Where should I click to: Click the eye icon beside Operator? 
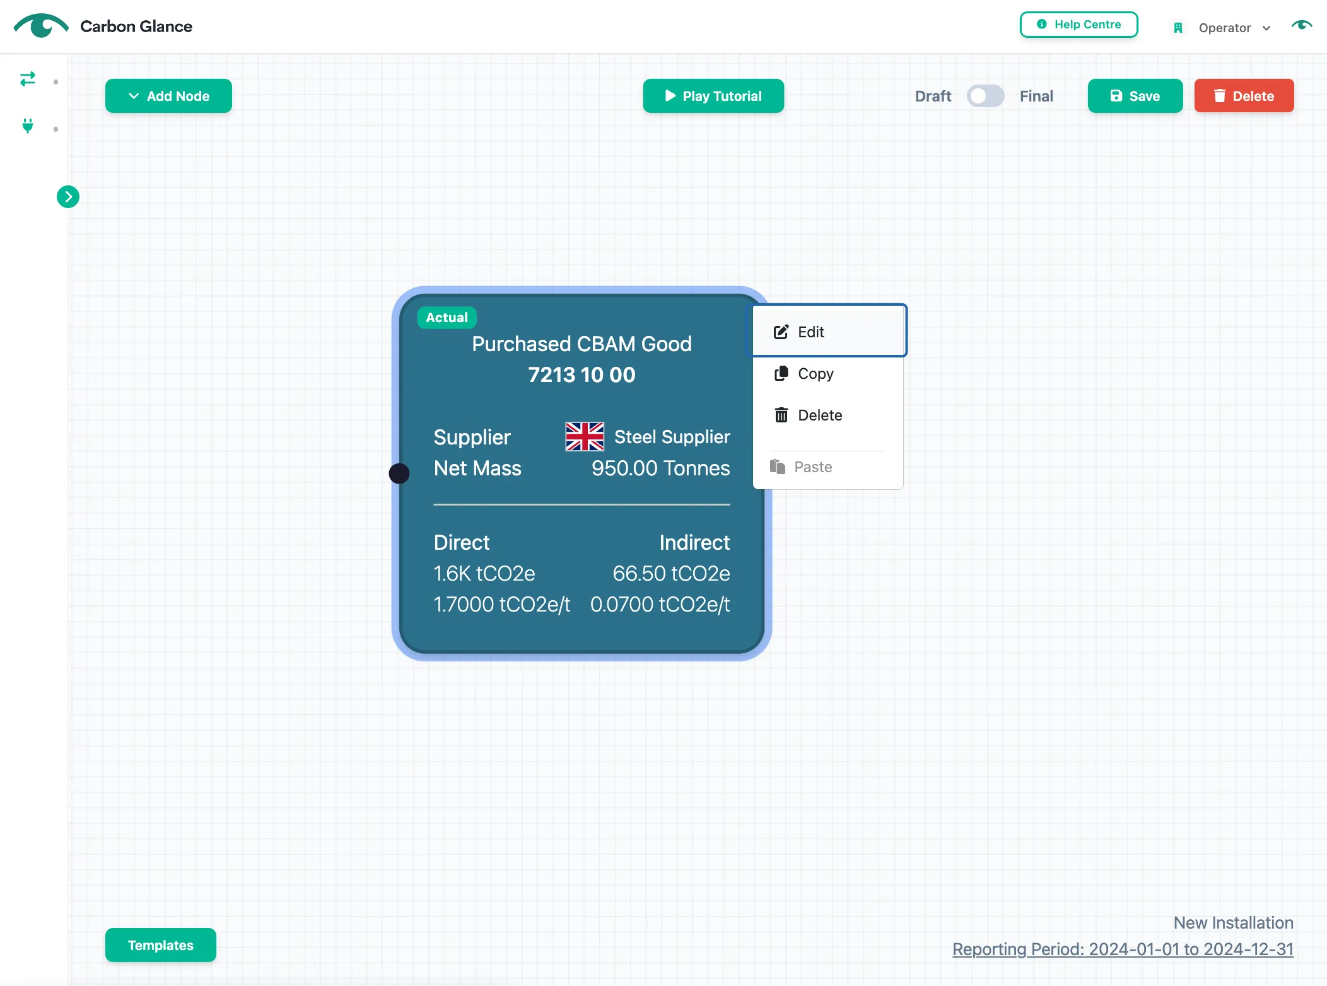[x=1302, y=25]
